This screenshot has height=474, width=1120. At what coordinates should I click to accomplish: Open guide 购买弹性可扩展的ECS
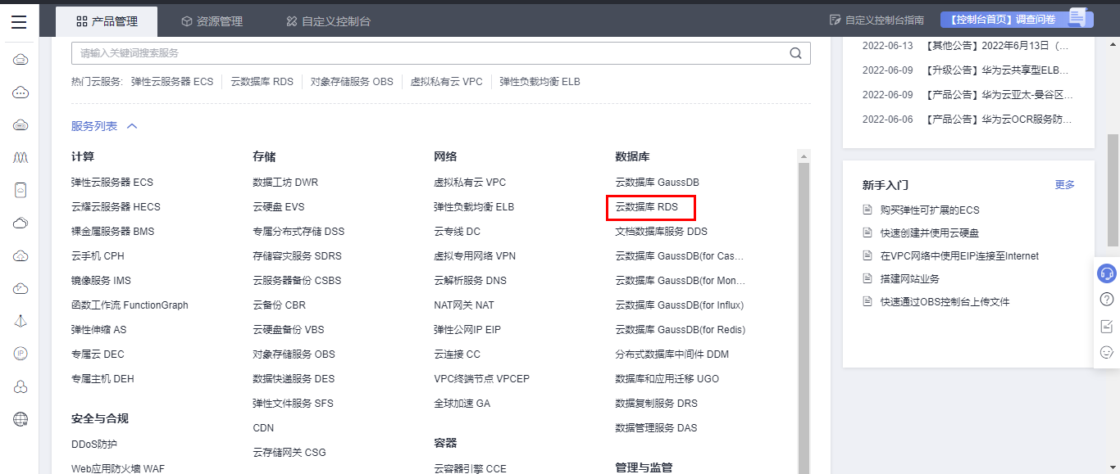(x=930, y=210)
